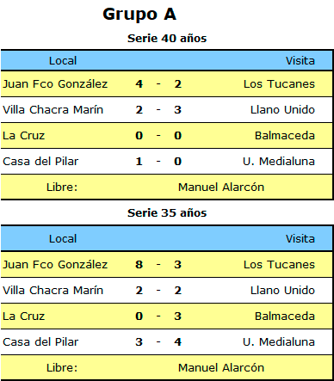Click the 3 - 4 score in Serie 35

[158, 342]
